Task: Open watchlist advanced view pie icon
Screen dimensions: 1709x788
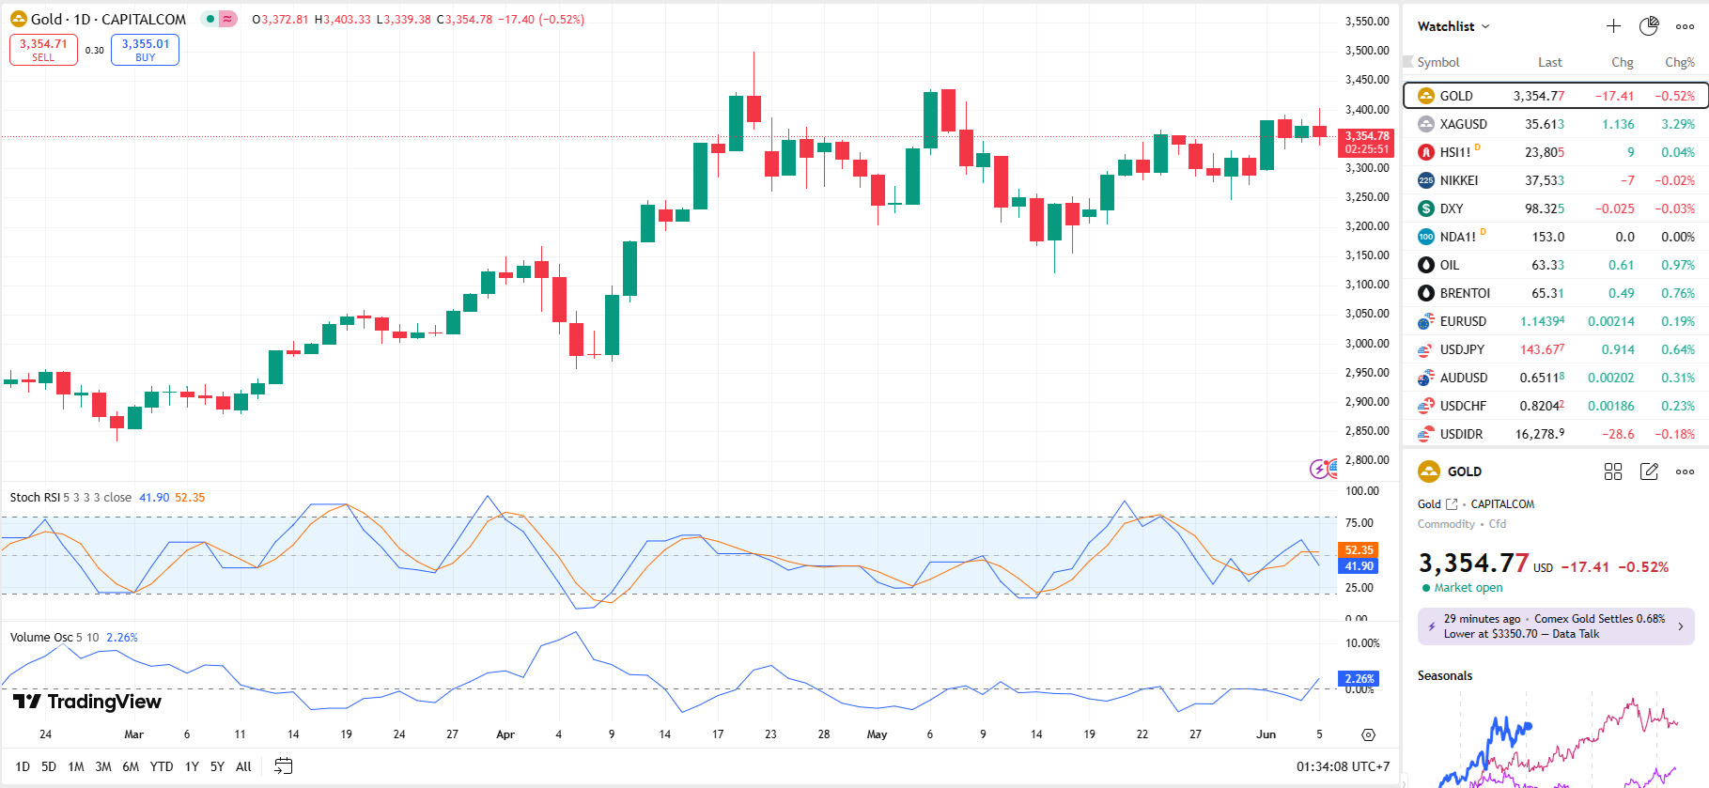Action: (x=1649, y=26)
